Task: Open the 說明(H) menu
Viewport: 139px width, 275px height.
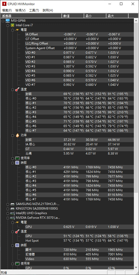Action: [48, 10]
